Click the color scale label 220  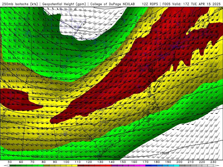pyautogui.click(x=202, y=162)
